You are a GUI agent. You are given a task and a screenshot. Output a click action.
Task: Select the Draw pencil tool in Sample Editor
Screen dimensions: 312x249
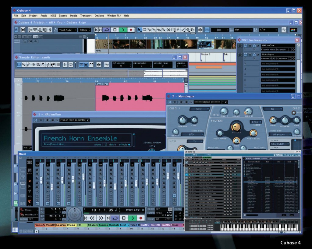pyautogui.click(x=28, y=65)
